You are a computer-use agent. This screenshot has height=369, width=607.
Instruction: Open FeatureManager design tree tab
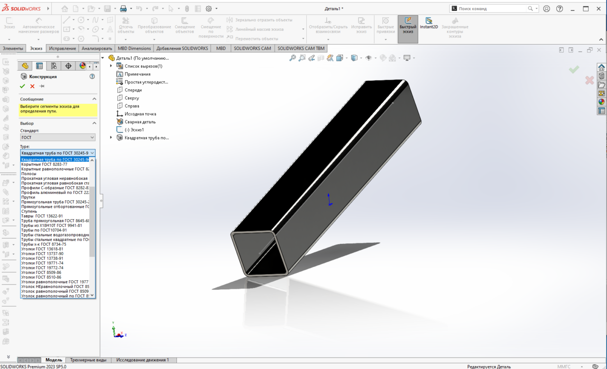pyautogui.click(x=25, y=66)
